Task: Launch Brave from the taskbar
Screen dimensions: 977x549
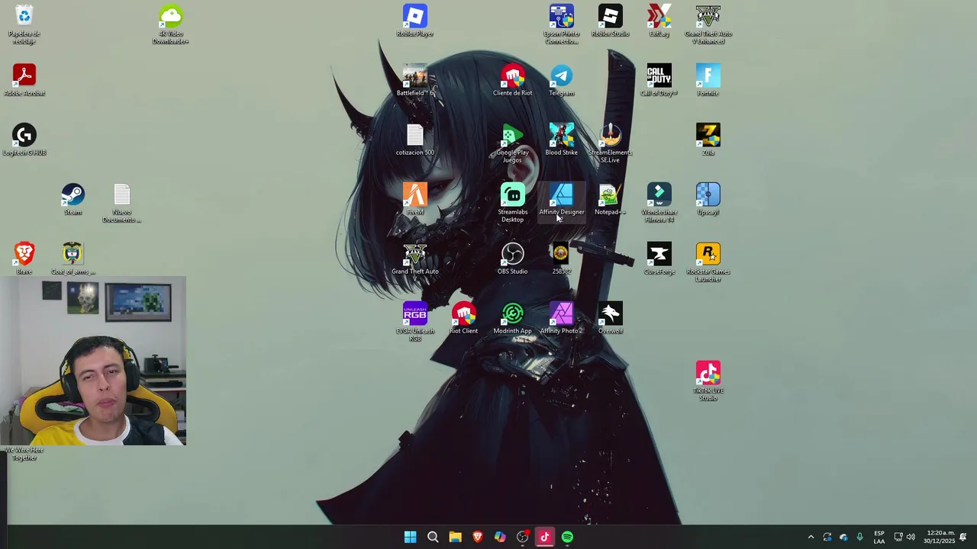Action: pyautogui.click(x=478, y=537)
